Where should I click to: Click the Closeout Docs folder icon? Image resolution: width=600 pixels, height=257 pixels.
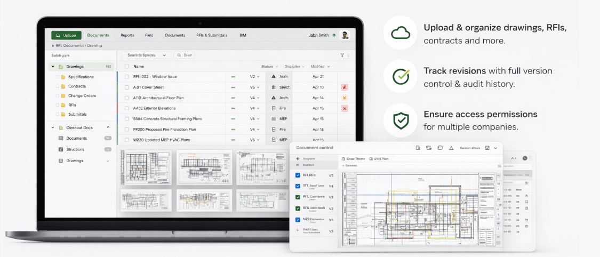(61, 128)
